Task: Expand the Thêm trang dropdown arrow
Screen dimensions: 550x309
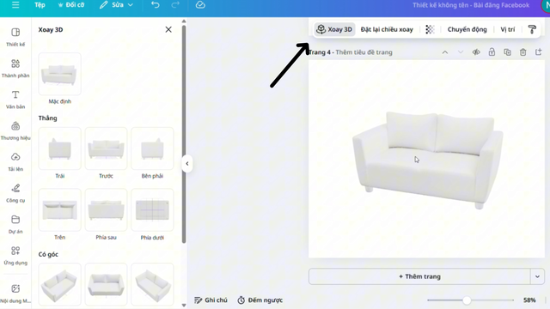Action: (x=537, y=276)
